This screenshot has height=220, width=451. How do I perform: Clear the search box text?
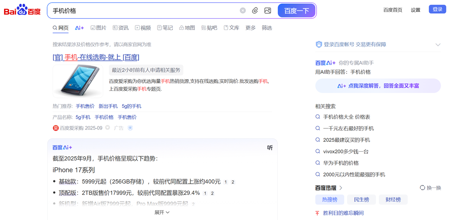pyautogui.click(x=243, y=11)
